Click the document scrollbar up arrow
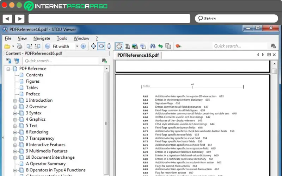282x176 pixels. pyautogui.click(x=275, y=64)
